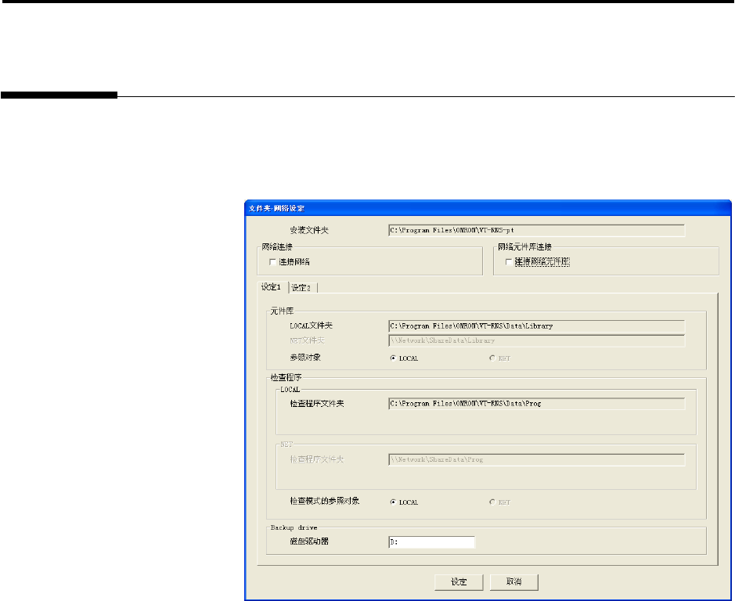This screenshot has width=735, height=601.
Task: Click the 安装文件夹 path field
Action: (x=536, y=230)
